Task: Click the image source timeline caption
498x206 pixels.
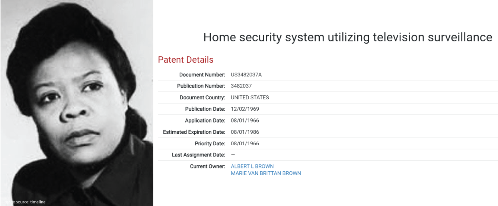Action: (x=24, y=202)
